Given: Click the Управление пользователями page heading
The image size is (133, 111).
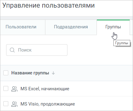Looking at the screenshot, I should click(x=48, y=5).
